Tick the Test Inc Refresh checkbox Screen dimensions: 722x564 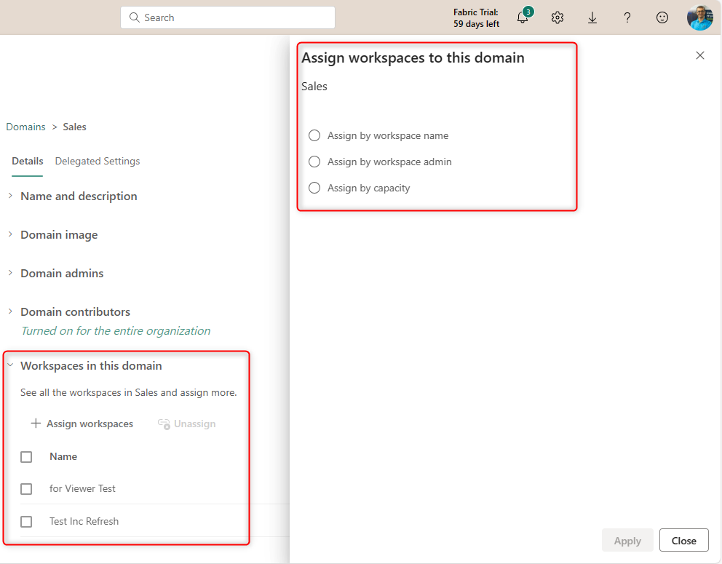click(x=26, y=522)
